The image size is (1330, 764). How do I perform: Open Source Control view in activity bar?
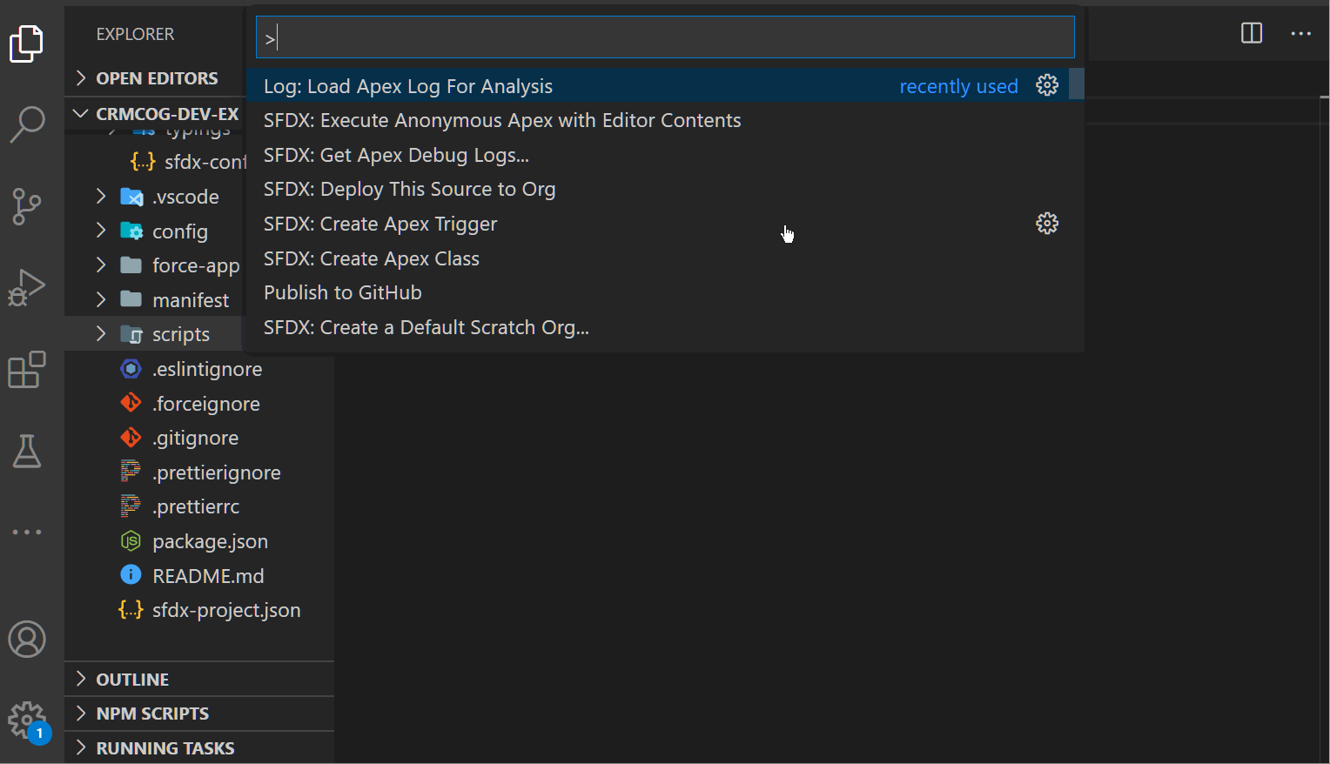click(x=27, y=206)
